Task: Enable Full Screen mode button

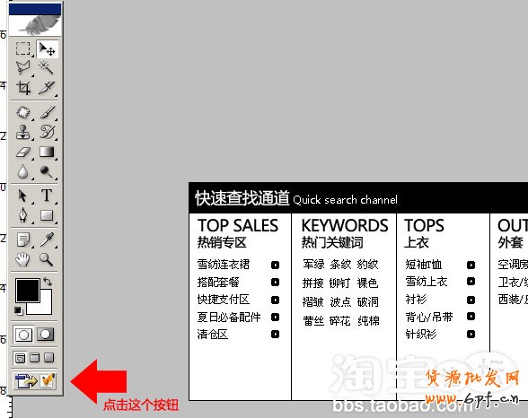Action: [49, 357]
